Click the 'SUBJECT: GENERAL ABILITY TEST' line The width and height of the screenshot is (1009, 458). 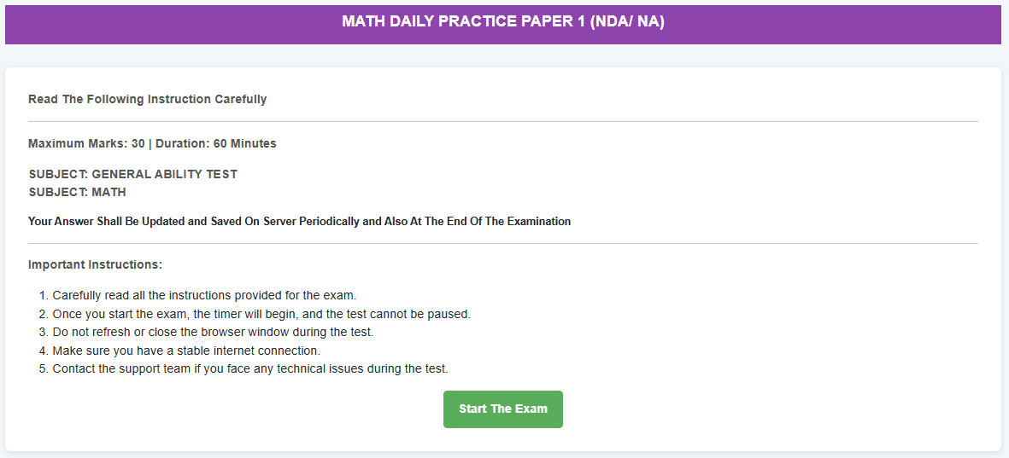point(132,174)
